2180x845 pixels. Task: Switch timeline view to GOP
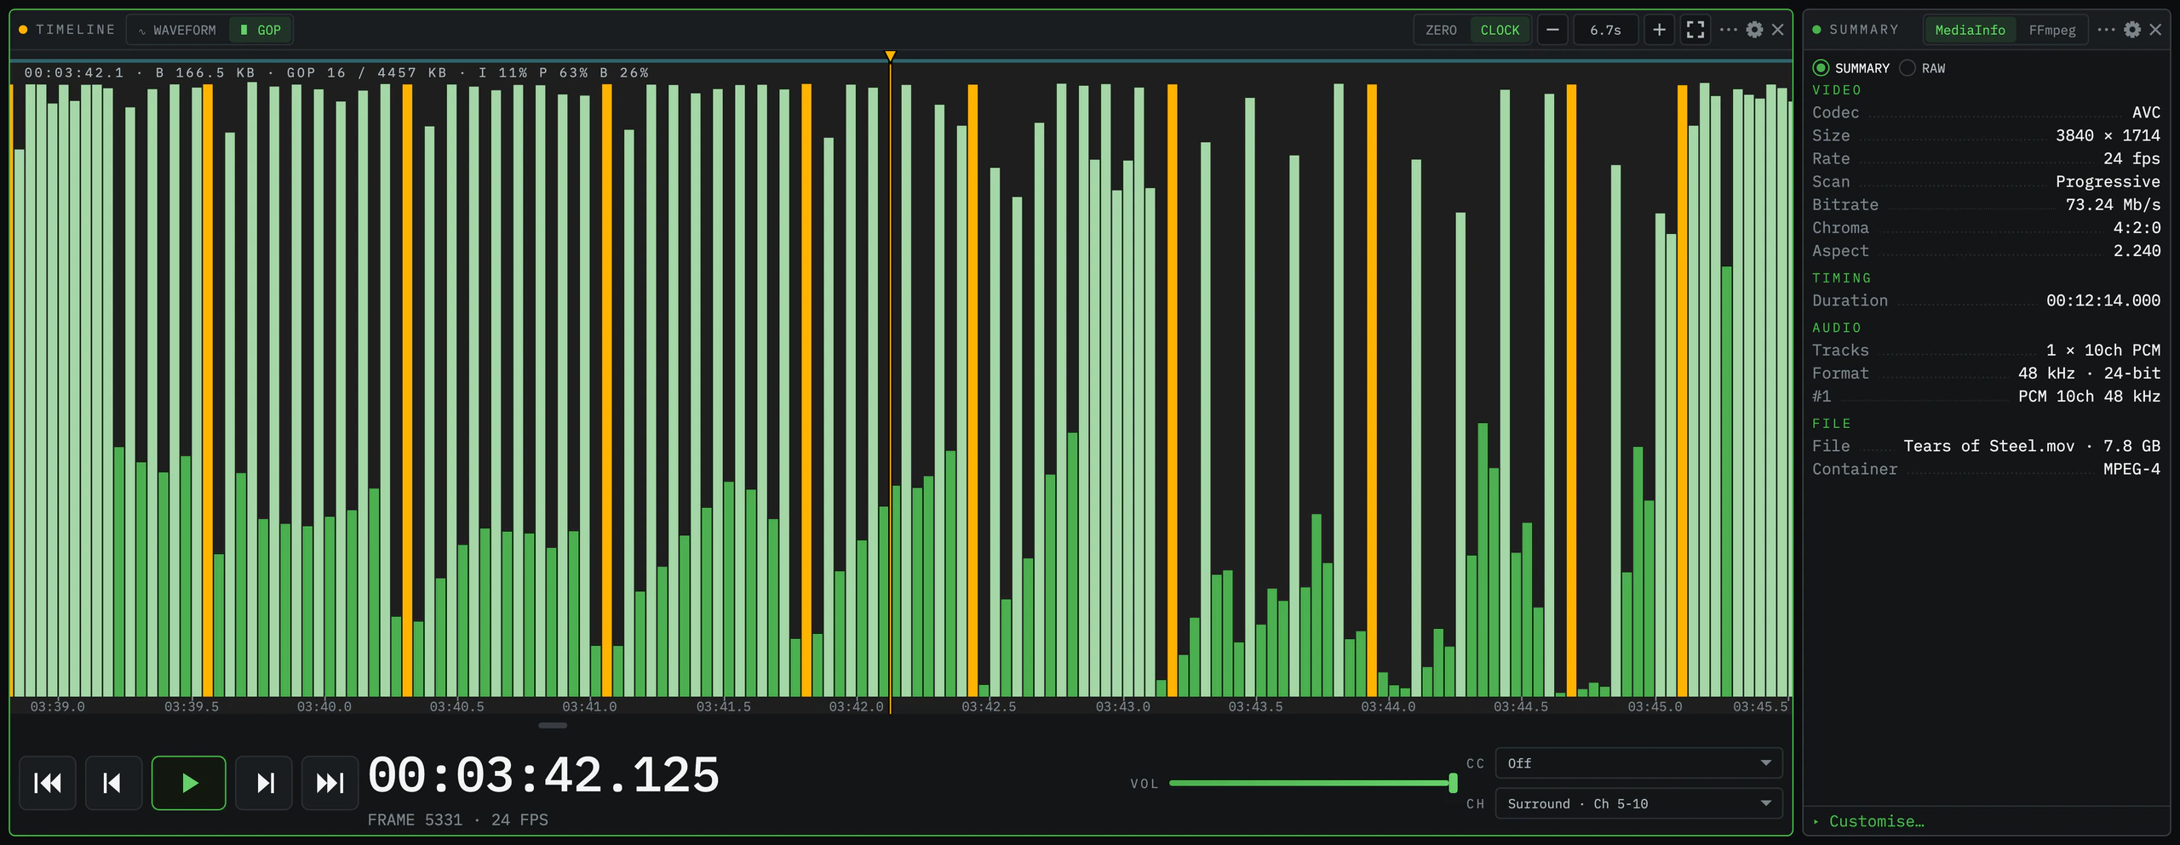pos(261,30)
